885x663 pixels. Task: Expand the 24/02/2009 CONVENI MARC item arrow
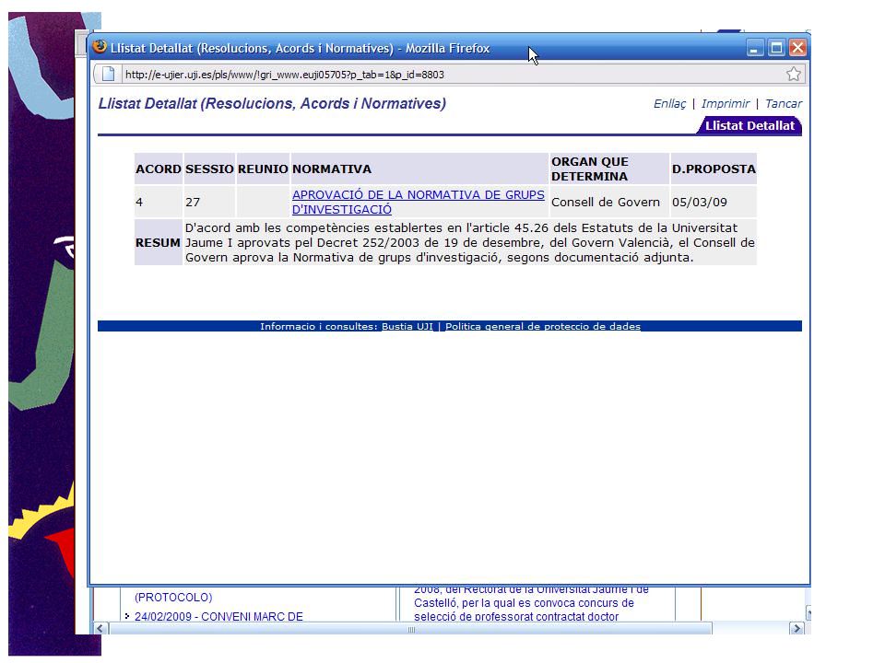pos(127,616)
